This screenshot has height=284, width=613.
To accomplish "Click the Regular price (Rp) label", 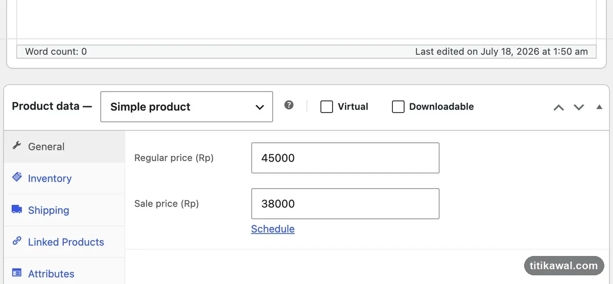I will (x=174, y=158).
